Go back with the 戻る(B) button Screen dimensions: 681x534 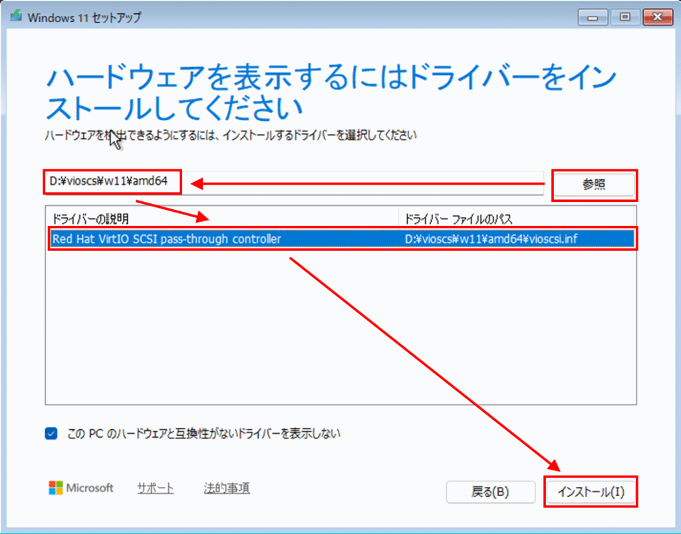pyautogui.click(x=490, y=492)
